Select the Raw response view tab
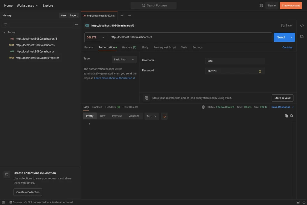 coord(103,116)
